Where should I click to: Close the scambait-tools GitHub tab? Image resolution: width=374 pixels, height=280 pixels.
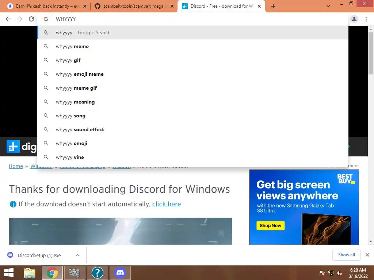click(172, 6)
